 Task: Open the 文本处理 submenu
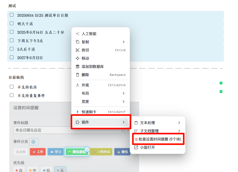click(x=179, y=123)
